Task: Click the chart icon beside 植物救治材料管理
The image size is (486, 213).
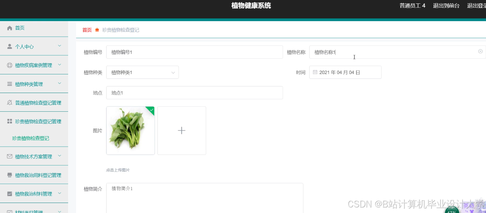Action: tap(10, 194)
